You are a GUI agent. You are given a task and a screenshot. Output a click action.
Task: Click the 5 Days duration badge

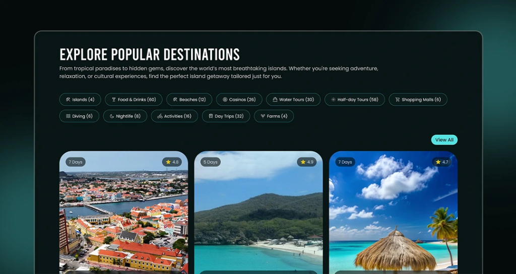[x=210, y=162]
